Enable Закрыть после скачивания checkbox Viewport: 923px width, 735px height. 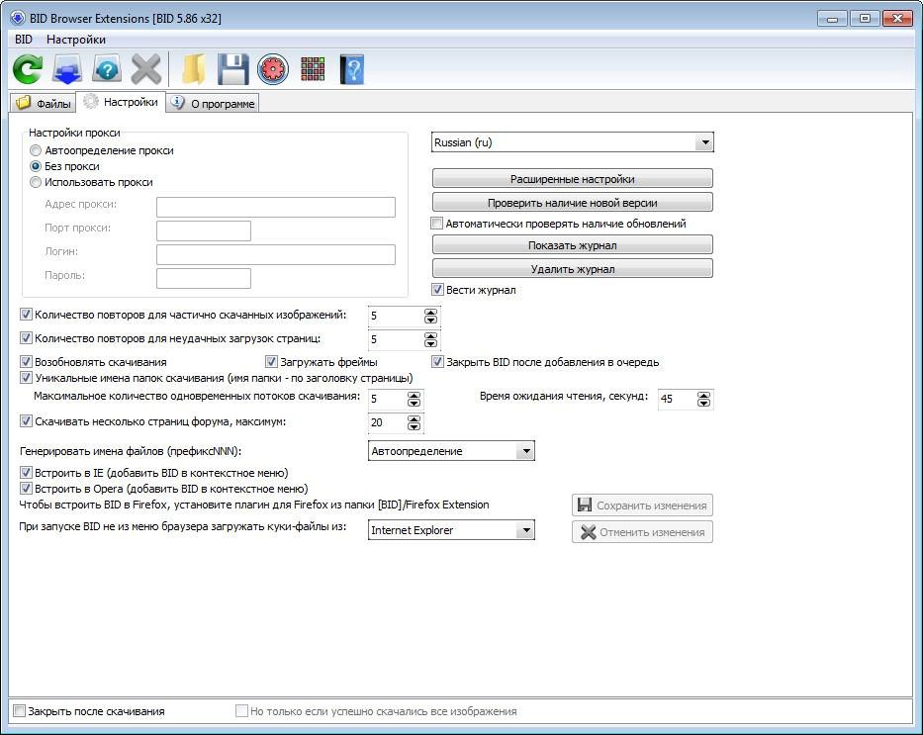click(20, 711)
